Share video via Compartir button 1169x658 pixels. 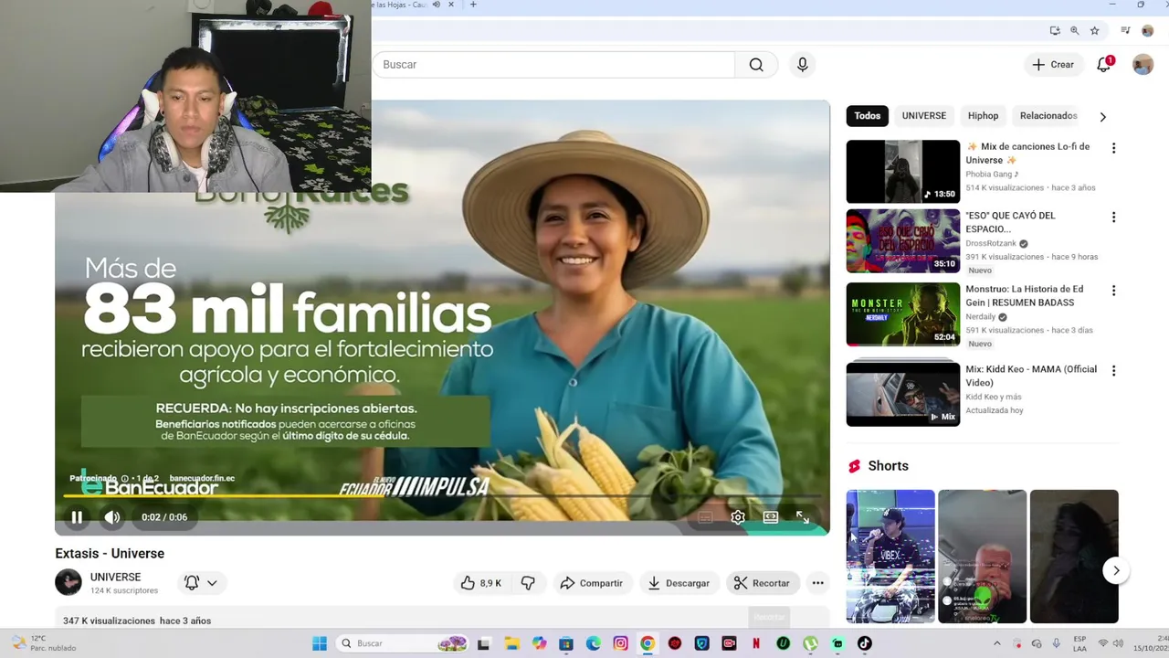coord(591,583)
